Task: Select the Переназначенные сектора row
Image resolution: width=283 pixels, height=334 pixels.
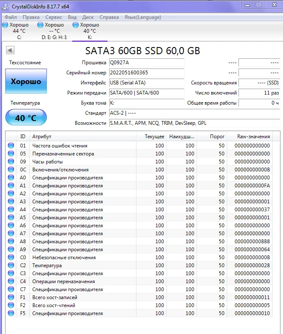Action: coord(139,154)
